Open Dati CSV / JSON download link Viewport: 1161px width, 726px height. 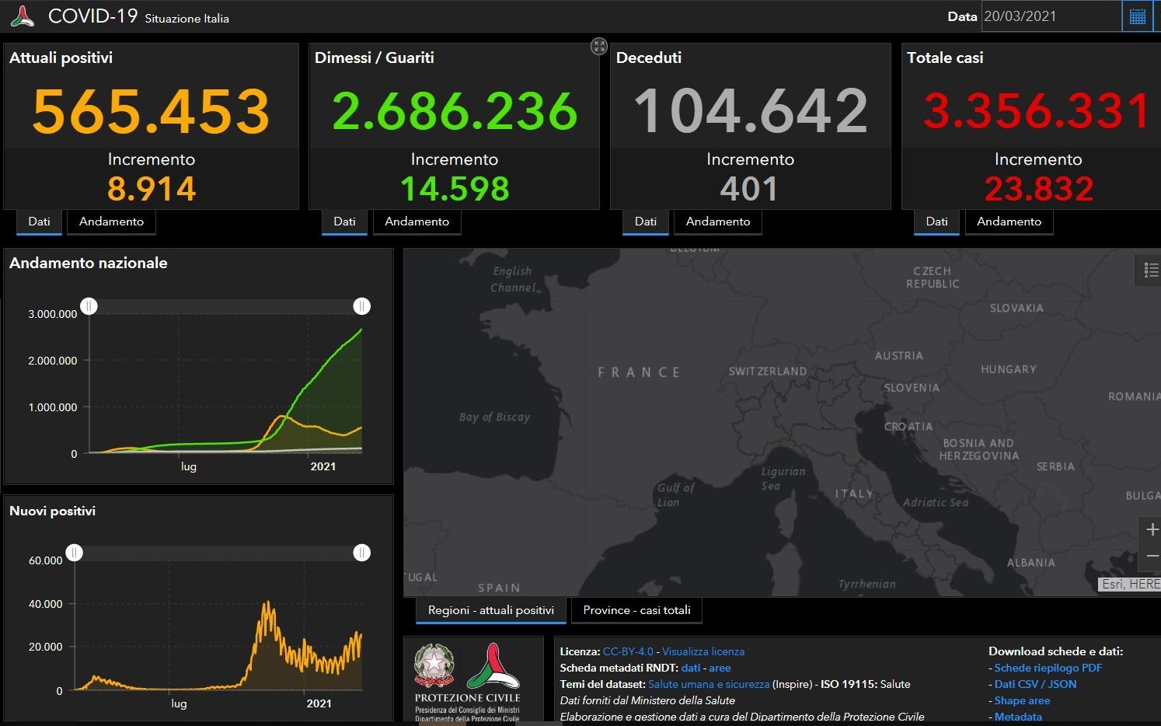click(x=1035, y=684)
